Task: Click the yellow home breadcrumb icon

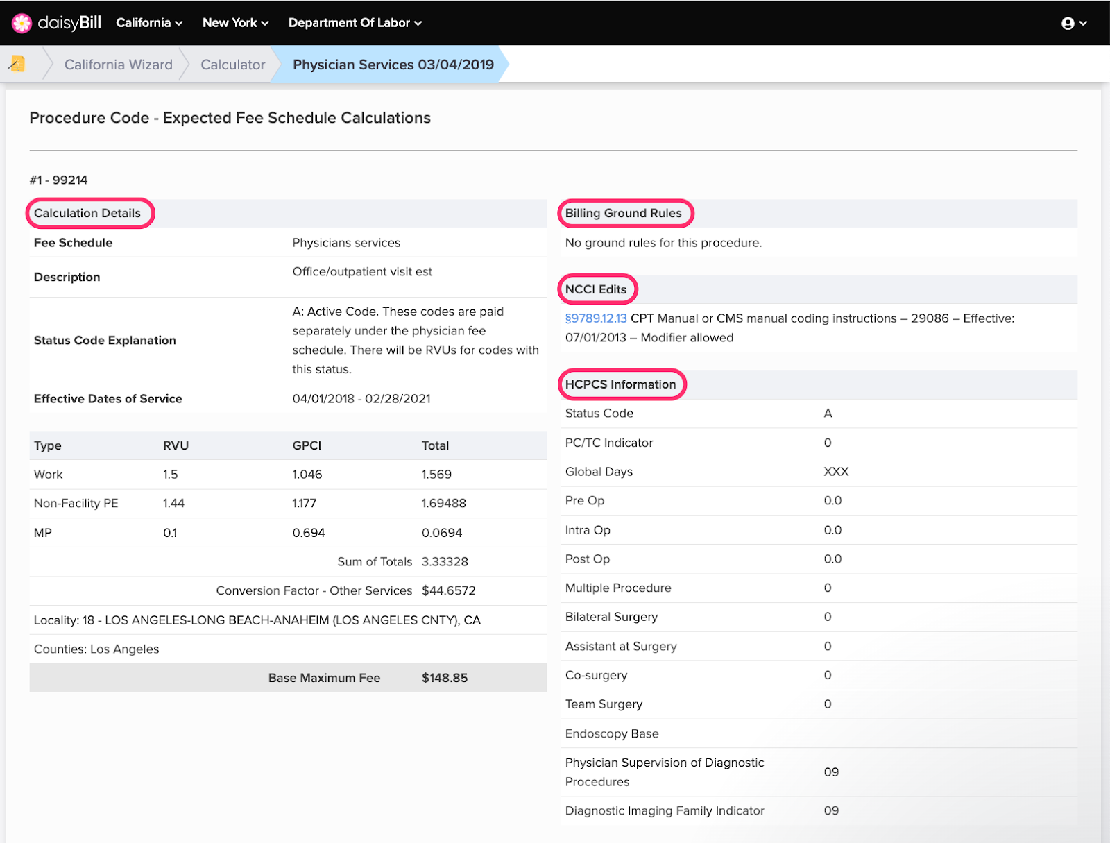Action: (x=17, y=64)
